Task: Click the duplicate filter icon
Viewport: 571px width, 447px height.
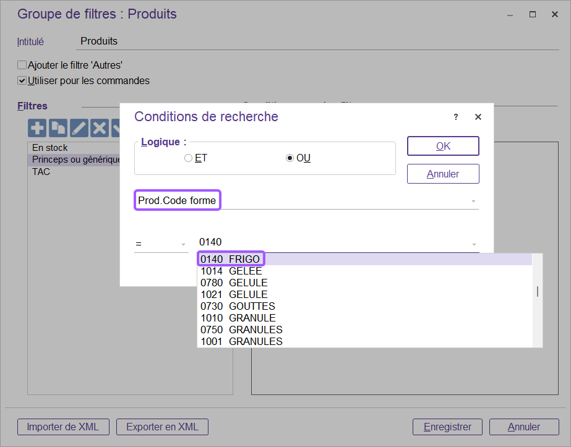Action: (x=58, y=128)
